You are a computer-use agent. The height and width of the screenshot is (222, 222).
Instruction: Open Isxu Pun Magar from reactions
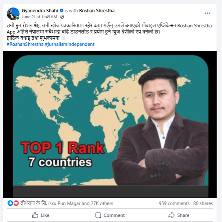click(x=64, y=204)
